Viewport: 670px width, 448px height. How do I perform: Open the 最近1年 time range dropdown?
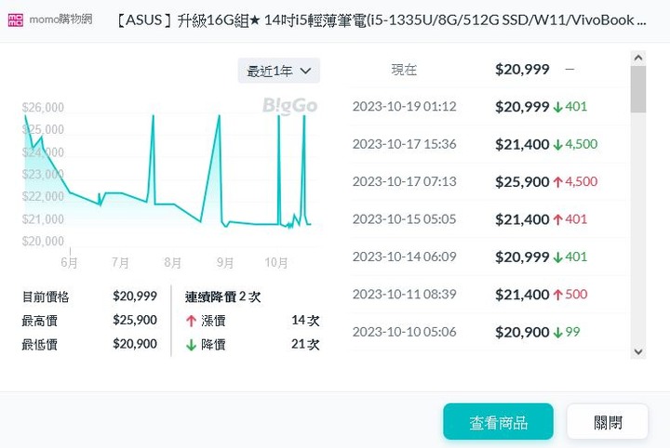[278, 71]
